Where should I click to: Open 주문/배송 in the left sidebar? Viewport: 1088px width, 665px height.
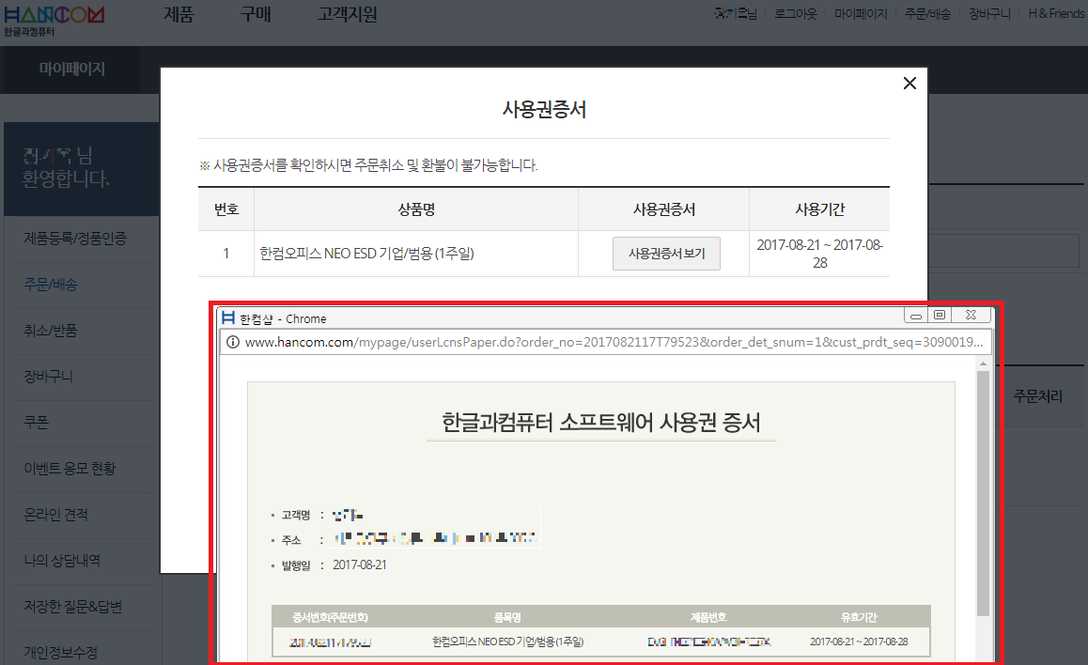tap(51, 285)
